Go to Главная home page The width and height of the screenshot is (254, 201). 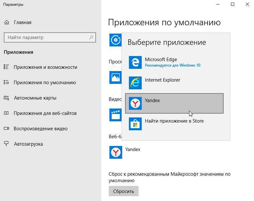click(22, 22)
